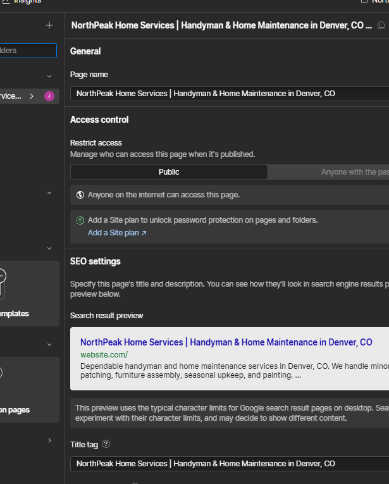Click the search preview description text
The image size is (389, 484).
(235, 371)
